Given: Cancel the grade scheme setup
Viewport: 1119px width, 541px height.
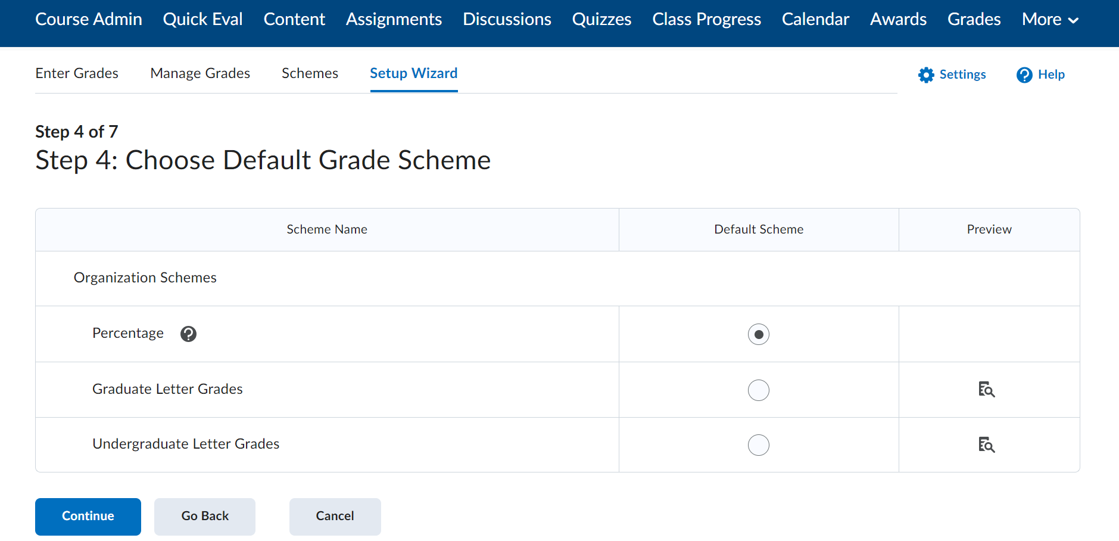Looking at the screenshot, I should coord(335,516).
